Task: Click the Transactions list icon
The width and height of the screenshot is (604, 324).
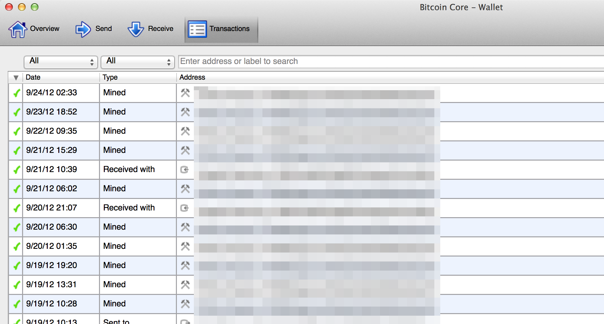Action: [x=197, y=29]
